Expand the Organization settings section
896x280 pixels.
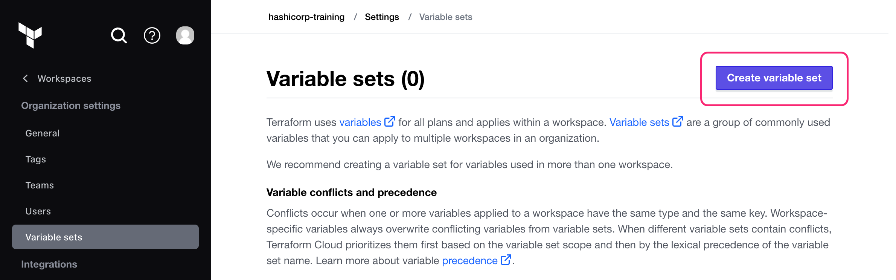click(x=71, y=106)
